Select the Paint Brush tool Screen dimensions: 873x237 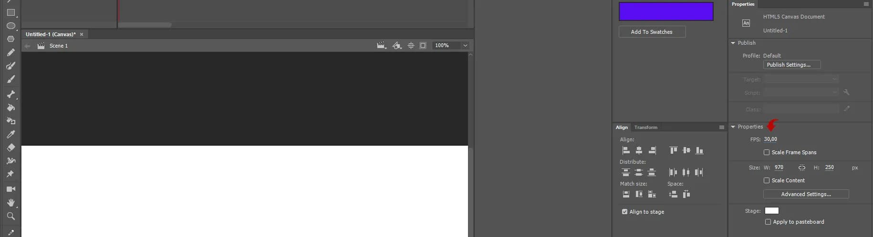[10, 66]
